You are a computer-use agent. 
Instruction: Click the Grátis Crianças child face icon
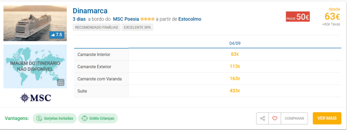[x=84, y=118]
